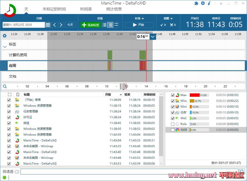This screenshot has width=247, height=181.
Task: Click the search magnifier below the timeline
Action: coord(5,86)
